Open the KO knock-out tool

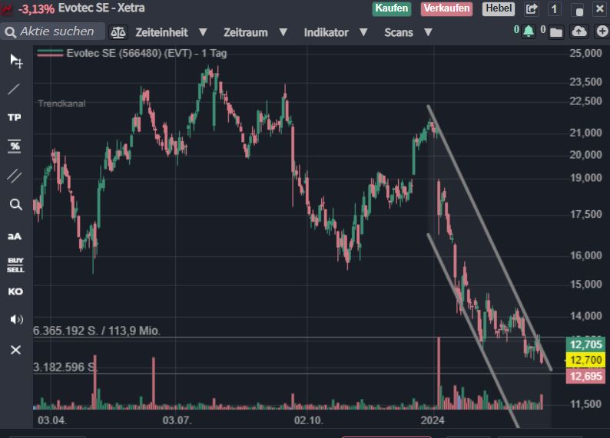pyautogui.click(x=15, y=291)
